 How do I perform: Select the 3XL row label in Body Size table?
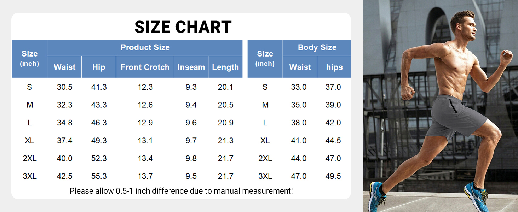265,176
